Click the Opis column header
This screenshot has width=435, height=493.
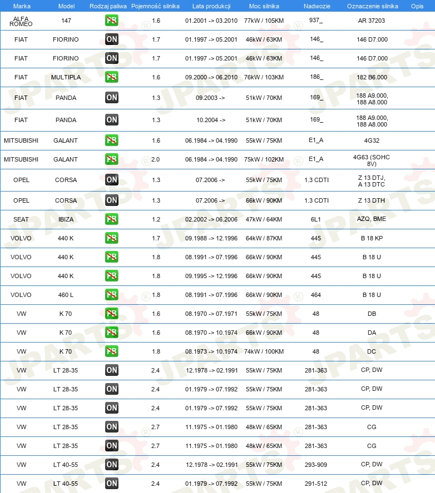pyautogui.click(x=417, y=6)
